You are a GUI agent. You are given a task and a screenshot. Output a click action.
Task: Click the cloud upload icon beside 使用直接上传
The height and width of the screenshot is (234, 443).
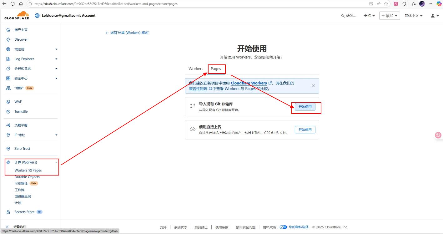[x=193, y=129]
